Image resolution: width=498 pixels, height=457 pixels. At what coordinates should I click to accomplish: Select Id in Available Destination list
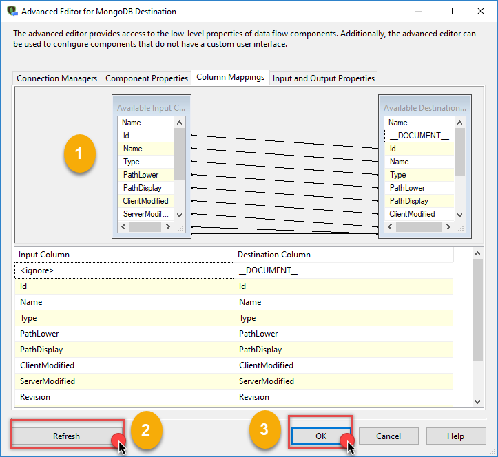[419, 149]
